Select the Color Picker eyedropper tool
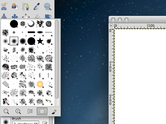This screenshot has height=124, width=166. [37, 7]
